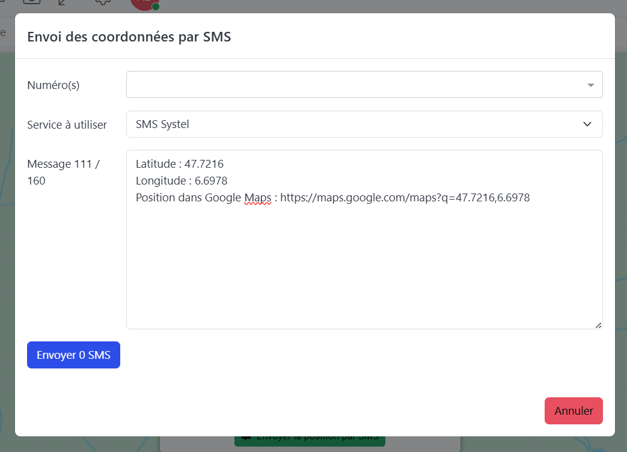Place cursor on the Longitude line

182,181
